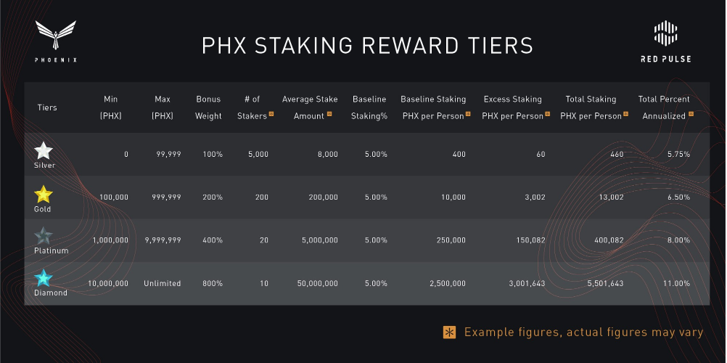Select the Silver tier star icon

point(44,151)
